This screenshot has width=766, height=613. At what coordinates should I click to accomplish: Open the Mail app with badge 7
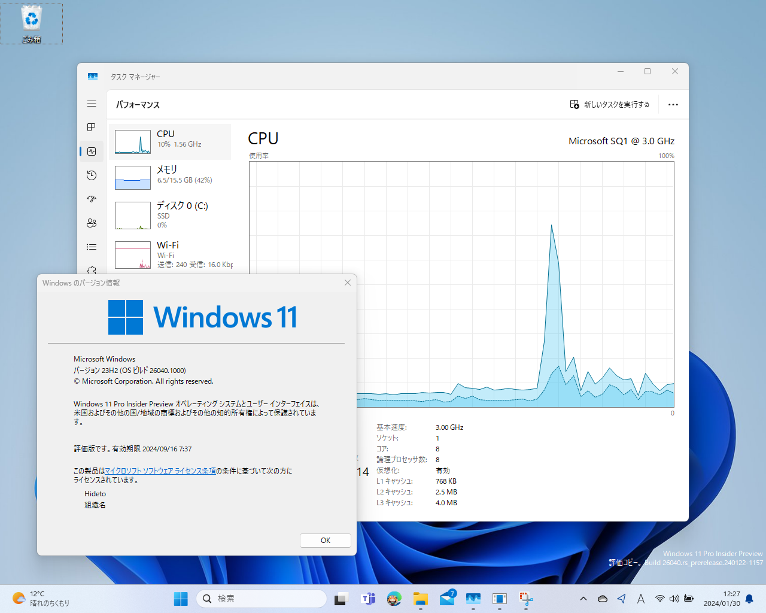447,599
